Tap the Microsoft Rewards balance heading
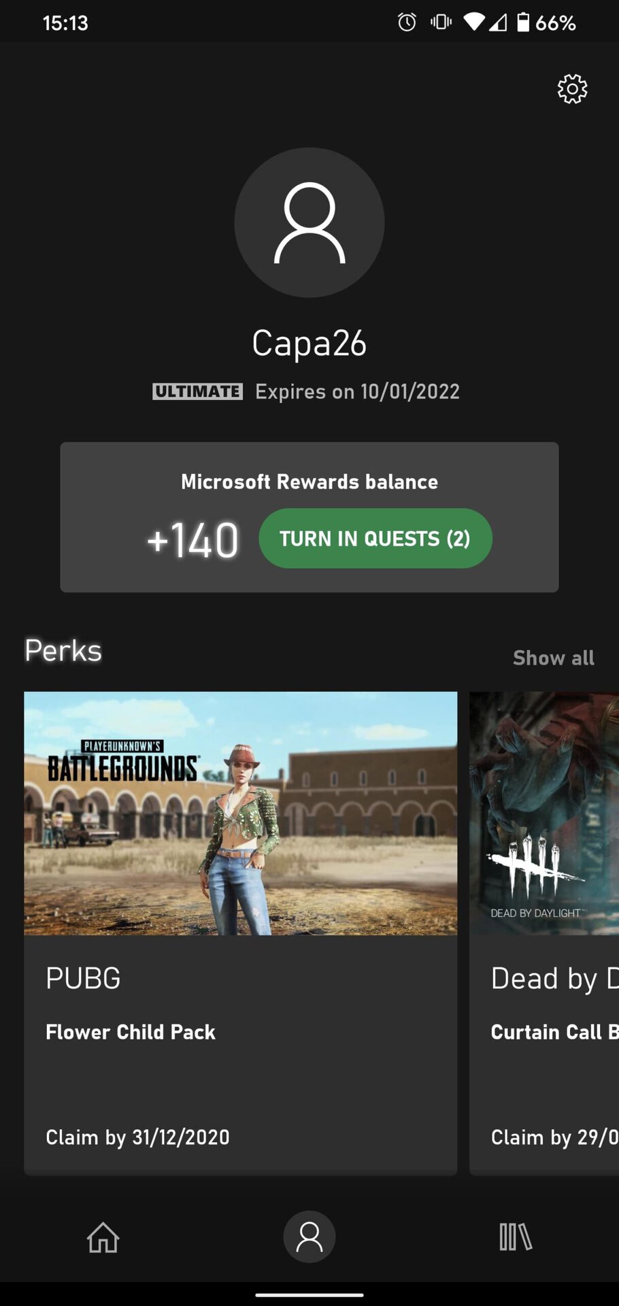The image size is (619, 1306). [x=309, y=482]
